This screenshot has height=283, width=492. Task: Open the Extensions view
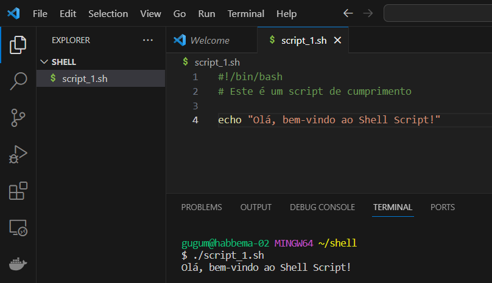(x=18, y=191)
